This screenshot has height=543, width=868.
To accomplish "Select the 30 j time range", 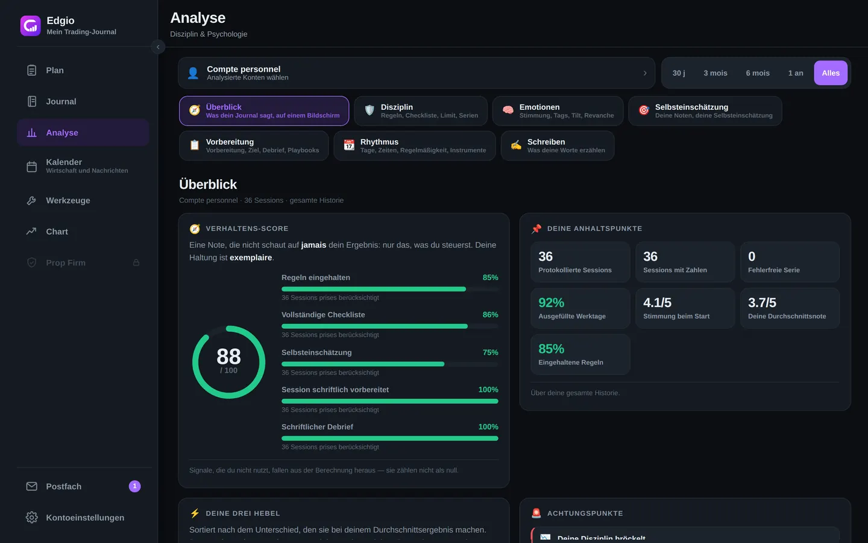I will (x=679, y=73).
